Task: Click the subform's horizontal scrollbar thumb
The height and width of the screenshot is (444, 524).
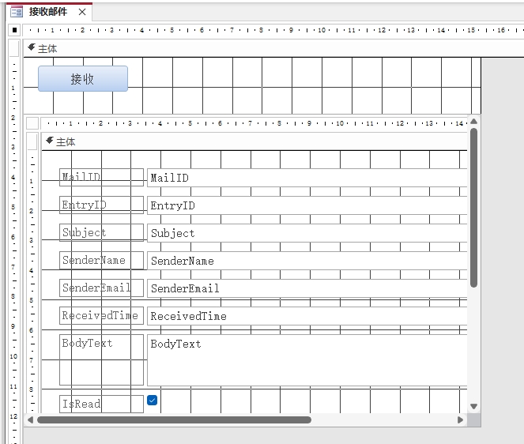Action: (x=174, y=420)
